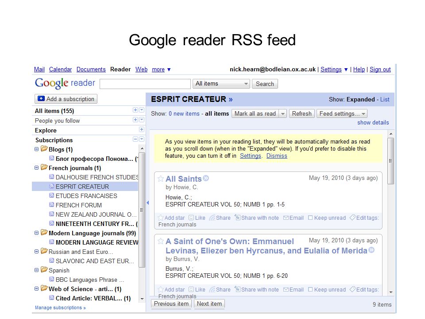Click Sign out
The image size is (425, 319).
[x=380, y=70]
